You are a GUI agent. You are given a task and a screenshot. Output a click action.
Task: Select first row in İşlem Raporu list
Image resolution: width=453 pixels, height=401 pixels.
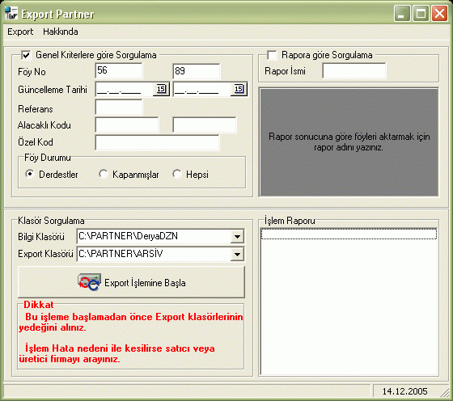(x=349, y=234)
